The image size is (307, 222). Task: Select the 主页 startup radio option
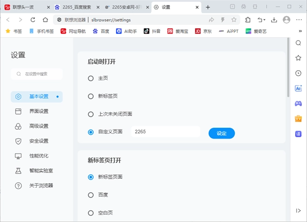pos(91,78)
